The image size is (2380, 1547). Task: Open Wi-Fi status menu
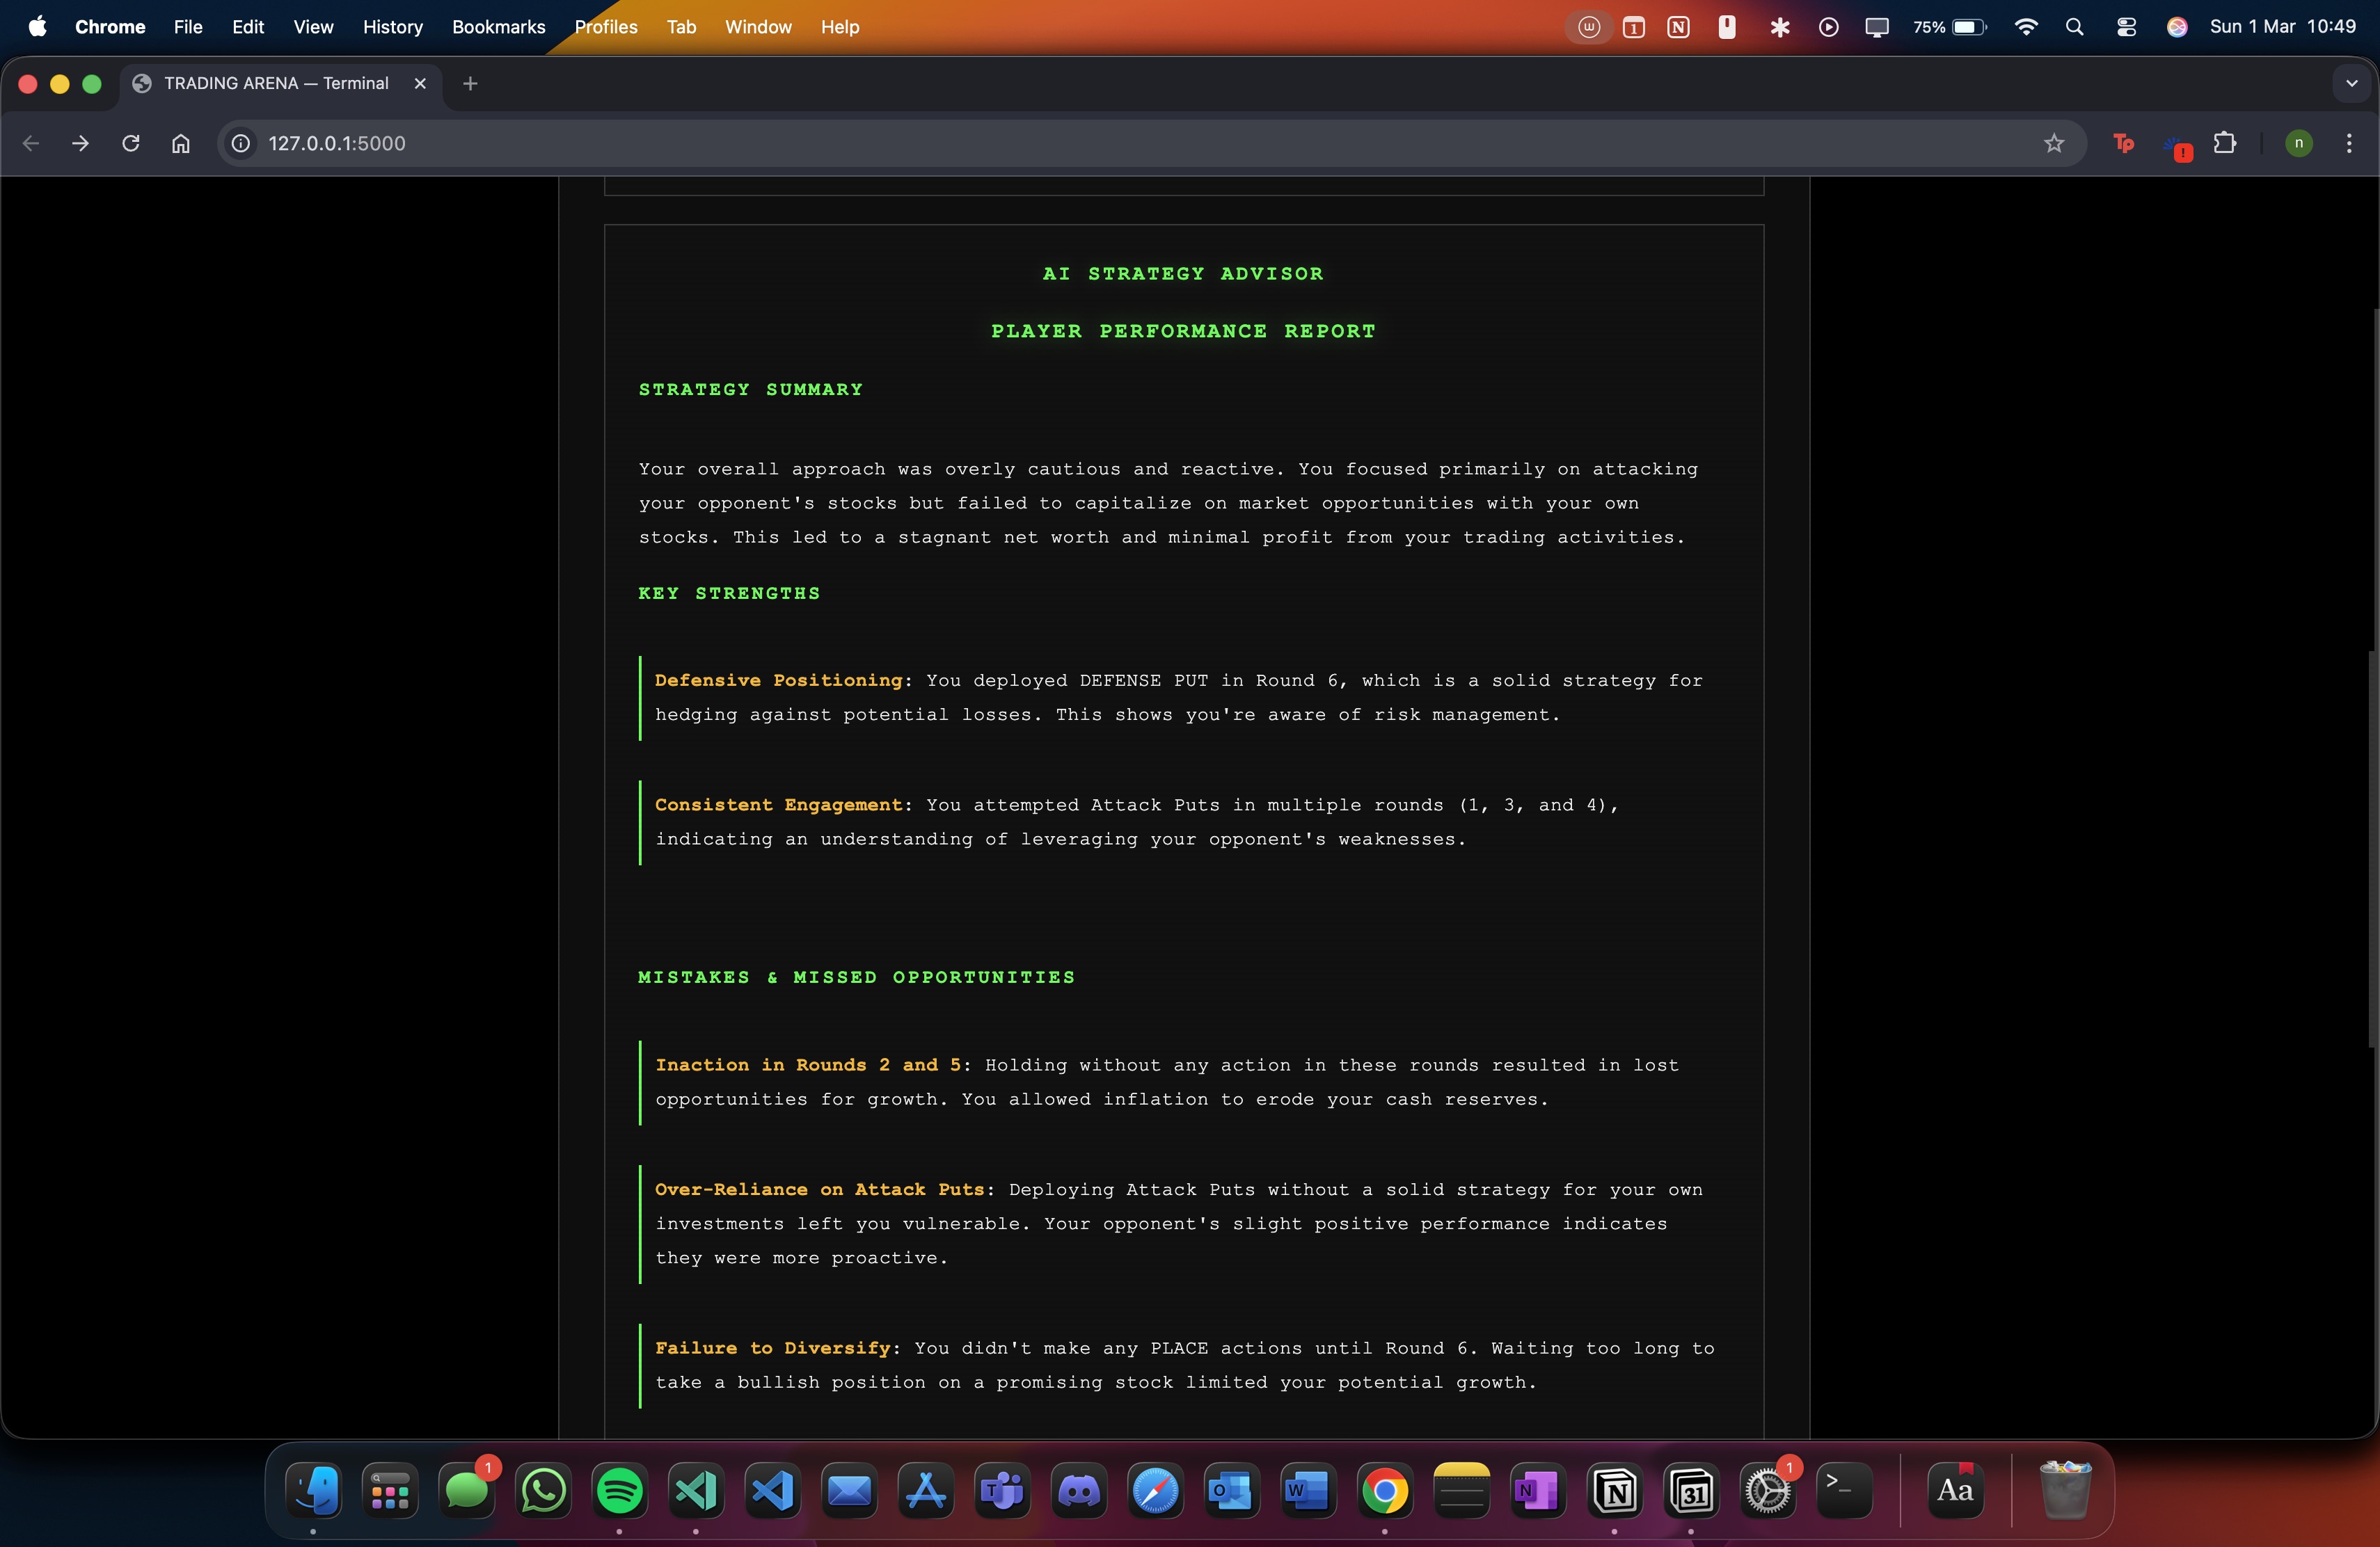pyautogui.click(x=2026, y=27)
